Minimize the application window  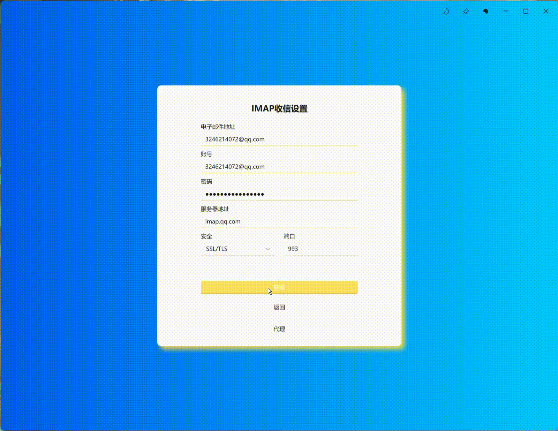506,12
